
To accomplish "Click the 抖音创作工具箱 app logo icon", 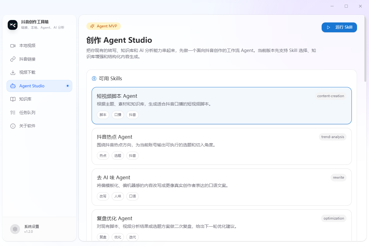I will coord(13,25).
